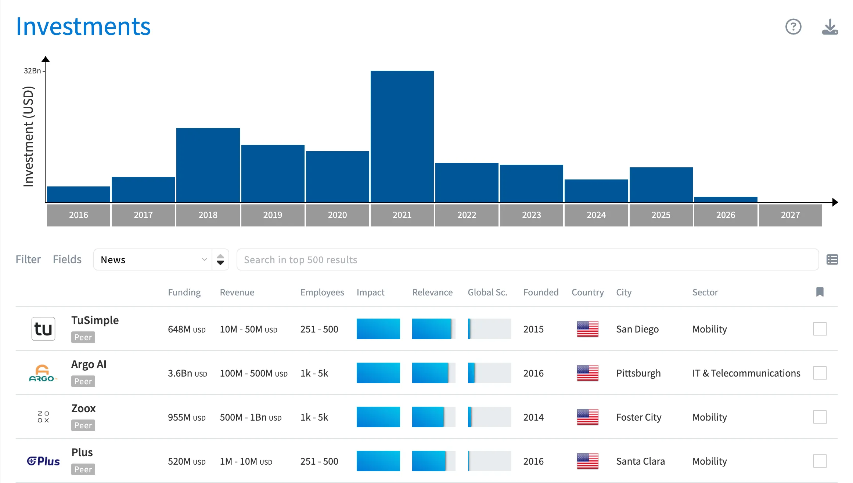The height and width of the screenshot is (483, 853).
Task: Toggle the table list view icon
Action: (x=832, y=259)
